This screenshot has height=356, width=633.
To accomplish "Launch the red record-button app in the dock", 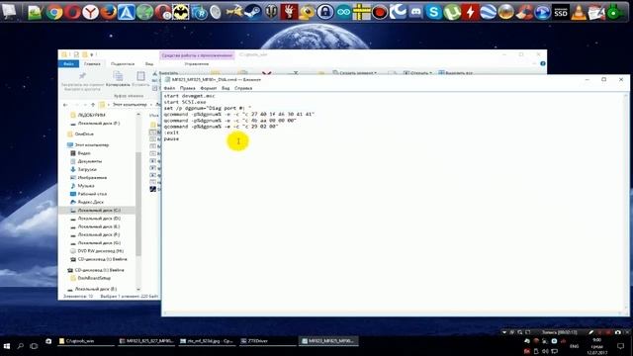I will click(x=380, y=12).
